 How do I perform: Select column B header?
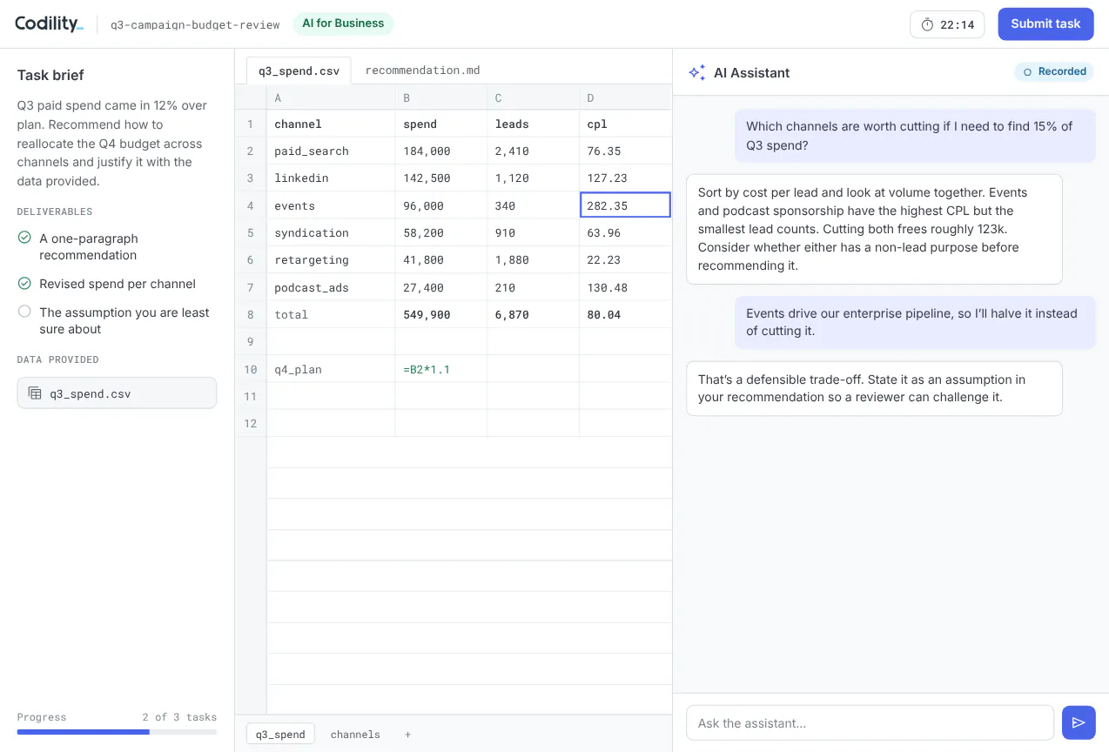coord(441,97)
